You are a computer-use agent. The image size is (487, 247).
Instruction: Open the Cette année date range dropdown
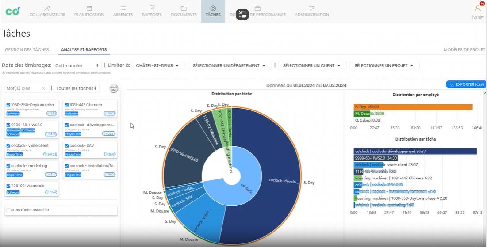click(x=77, y=65)
